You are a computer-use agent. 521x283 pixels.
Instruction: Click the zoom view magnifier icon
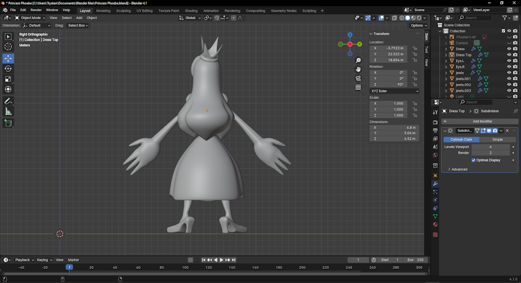(358, 61)
